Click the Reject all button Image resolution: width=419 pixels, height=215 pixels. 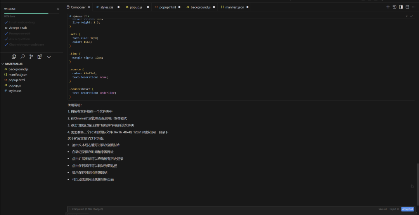point(395,209)
